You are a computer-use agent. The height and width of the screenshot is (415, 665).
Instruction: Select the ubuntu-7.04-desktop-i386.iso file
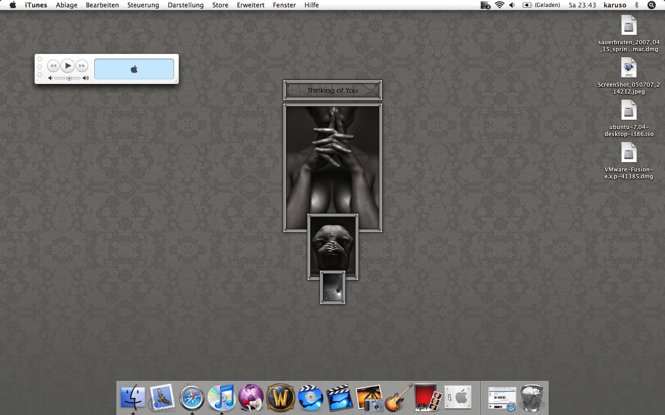tap(629, 119)
